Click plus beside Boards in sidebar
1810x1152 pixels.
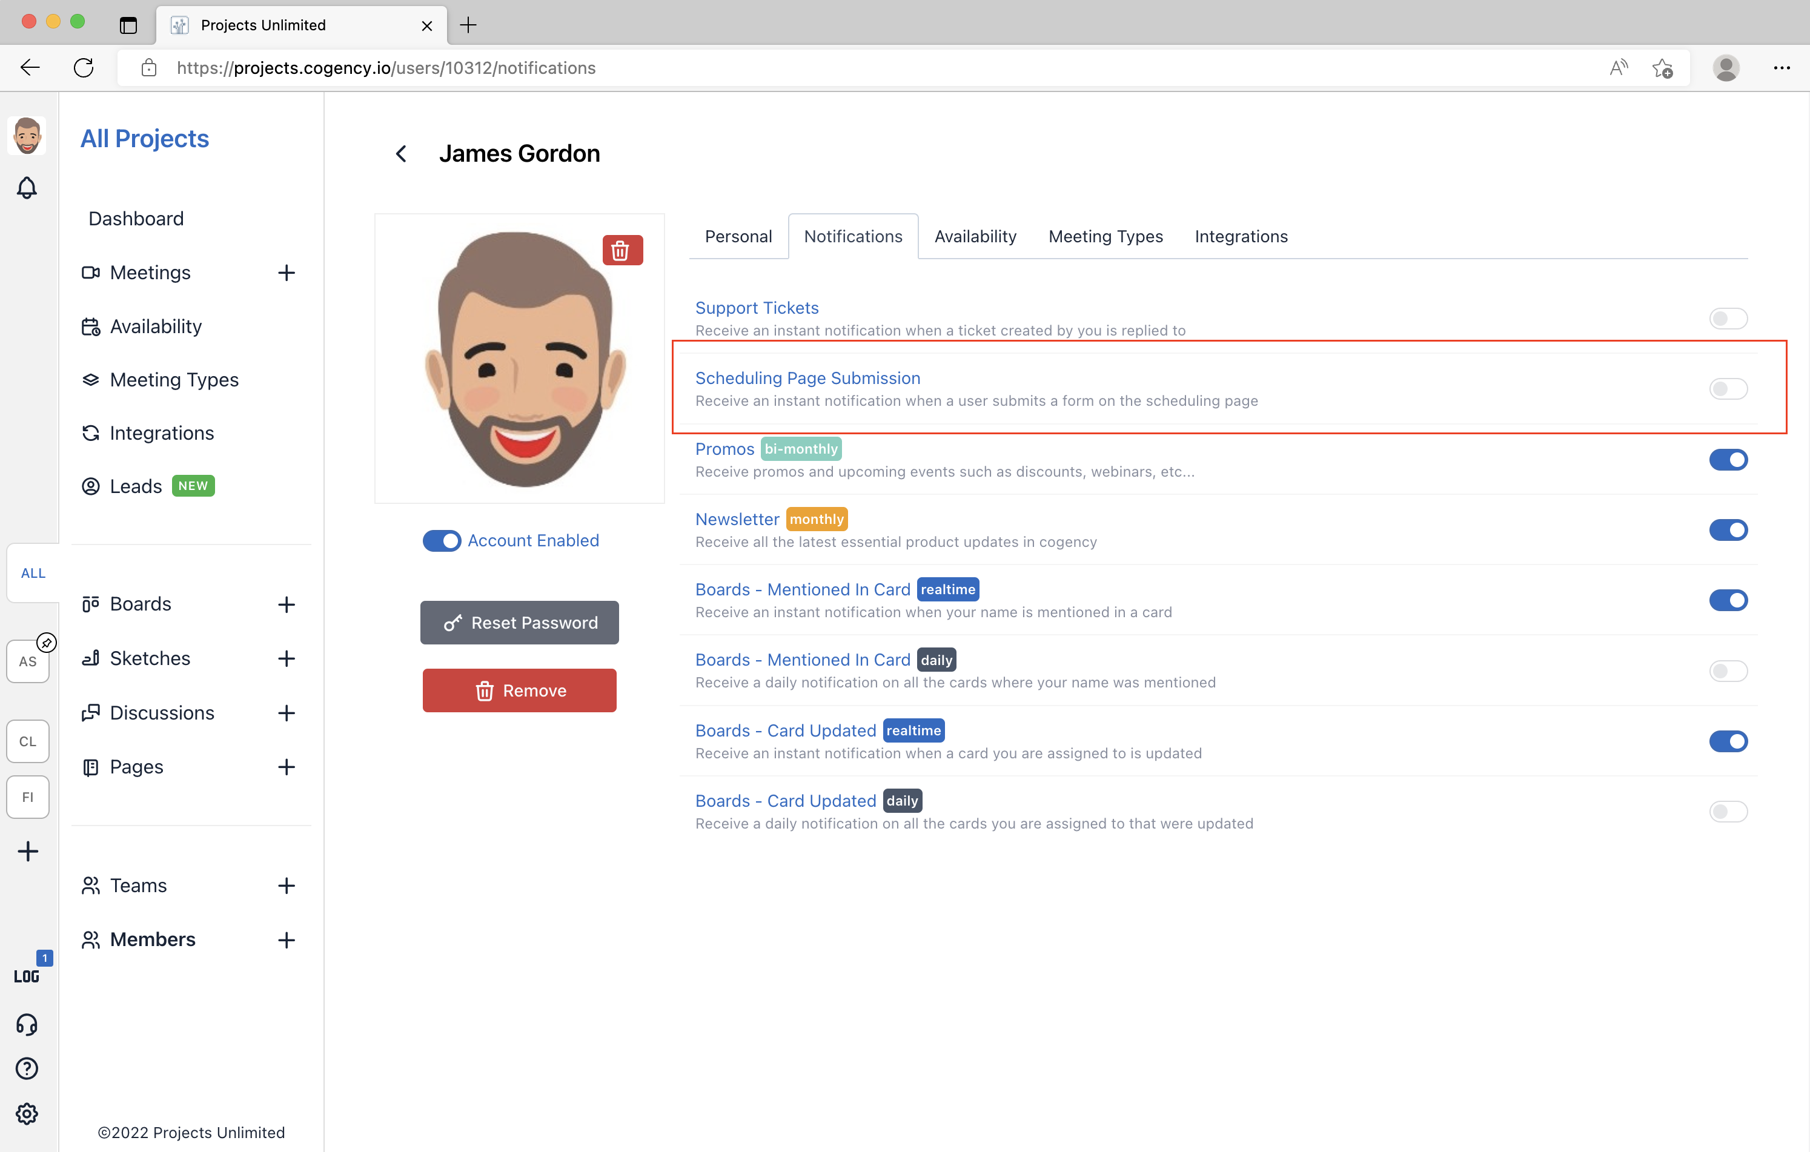(286, 604)
